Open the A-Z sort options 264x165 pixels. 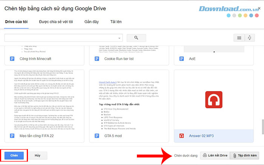click(249, 38)
